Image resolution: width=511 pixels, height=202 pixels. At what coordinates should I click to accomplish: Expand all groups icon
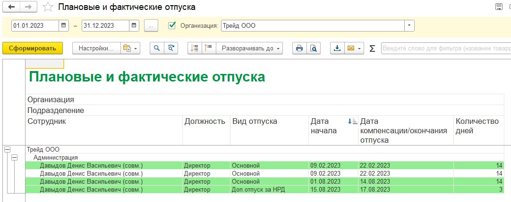pos(209,48)
